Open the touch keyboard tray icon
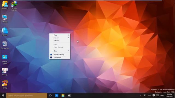This screenshot has width=175, height=98. pos(157,96)
